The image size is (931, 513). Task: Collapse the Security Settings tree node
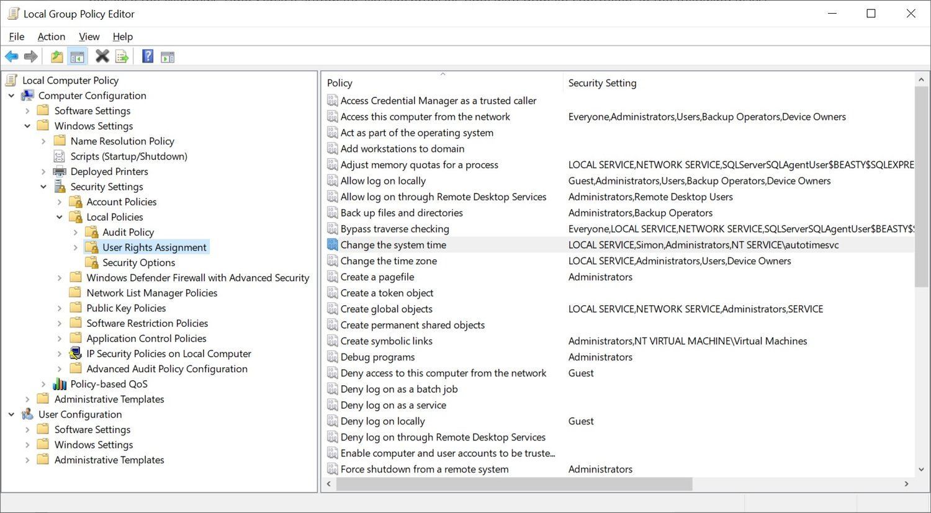coord(43,187)
